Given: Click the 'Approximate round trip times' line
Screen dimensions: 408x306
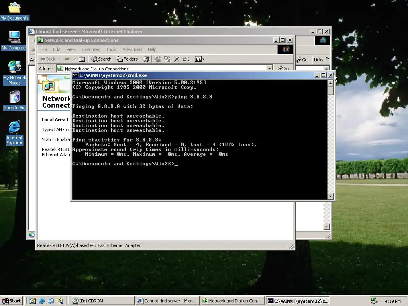Looking at the screenshot, I should coord(145,149).
